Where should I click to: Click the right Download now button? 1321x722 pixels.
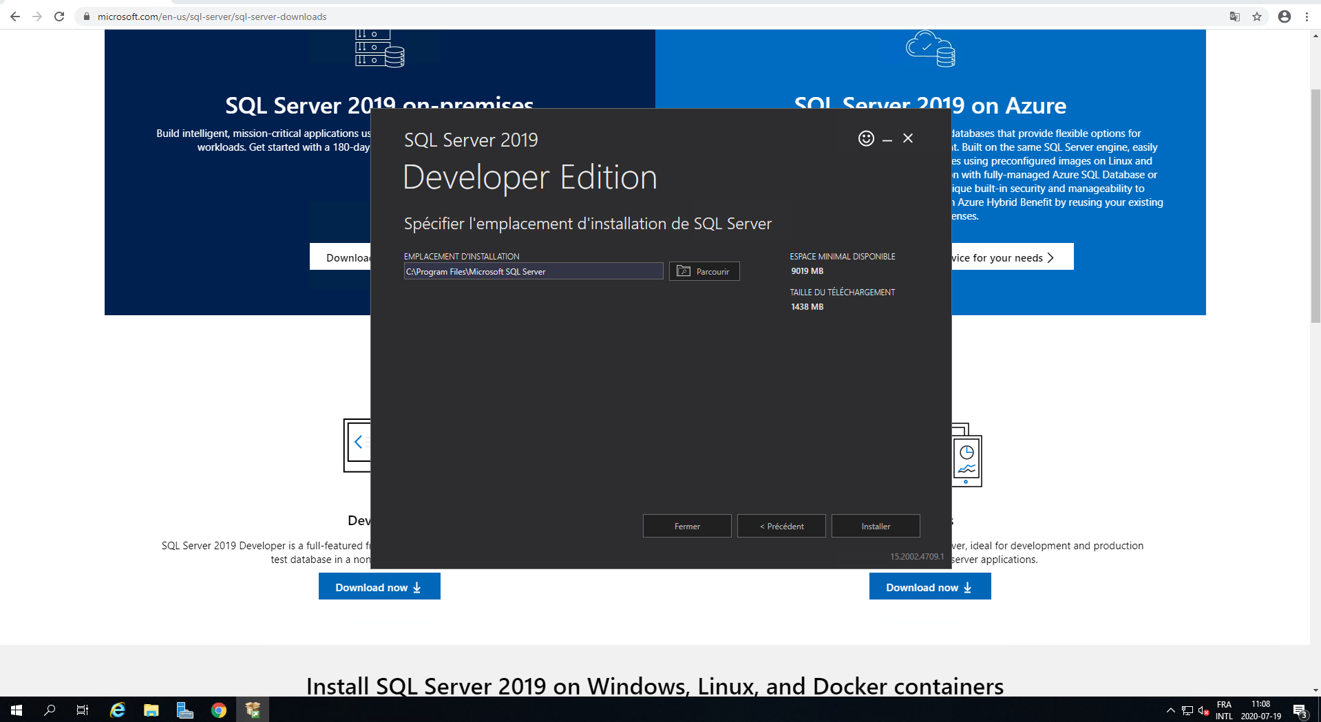929,587
